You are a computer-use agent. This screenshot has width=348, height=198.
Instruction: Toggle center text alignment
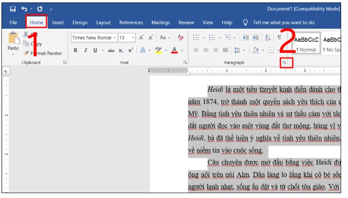point(206,50)
